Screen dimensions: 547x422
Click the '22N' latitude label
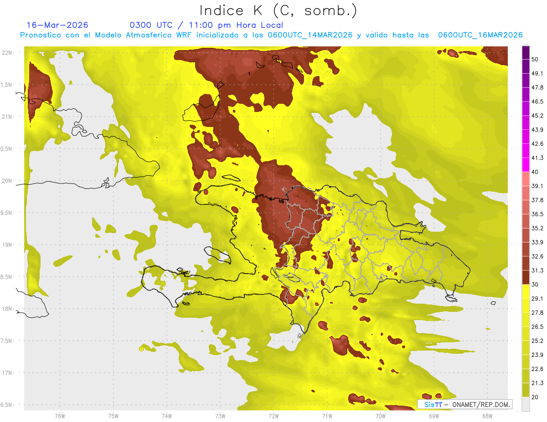click(x=8, y=53)
